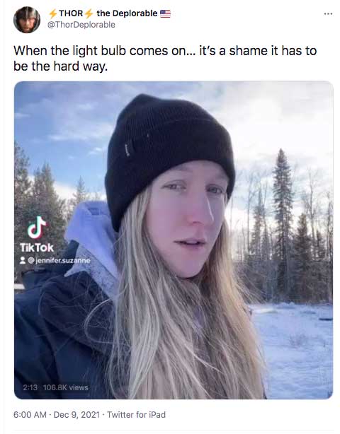340x434 pixels.
Task: Click the second lightning bolt emoji after THOR
Action: (89, 13)
